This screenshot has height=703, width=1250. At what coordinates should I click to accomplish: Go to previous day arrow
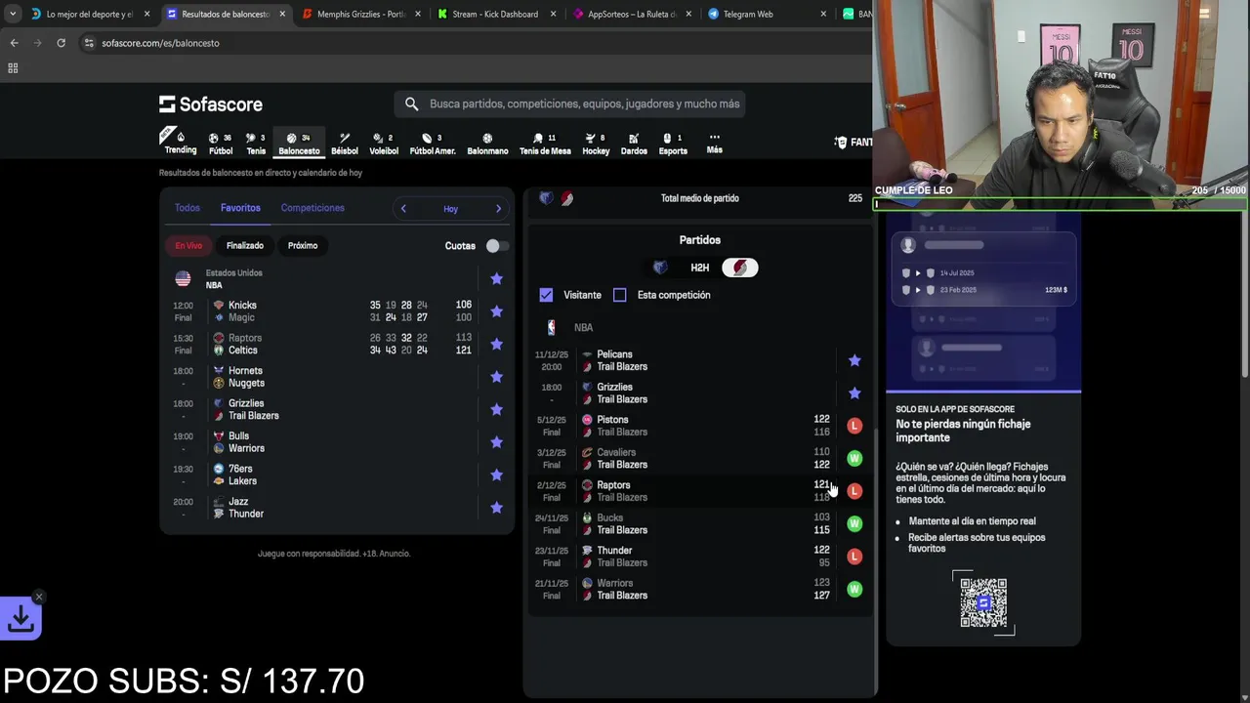click(x=403, y=209)
